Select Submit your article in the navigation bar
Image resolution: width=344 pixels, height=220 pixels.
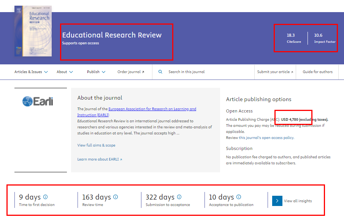[273, 71]
